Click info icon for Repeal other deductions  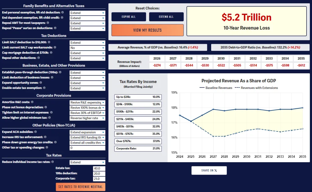(39, 58)
